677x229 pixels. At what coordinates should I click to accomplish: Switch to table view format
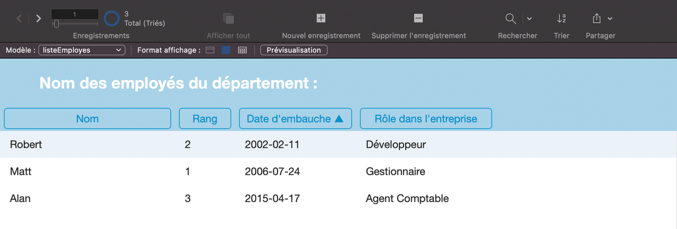pos(242,51)
